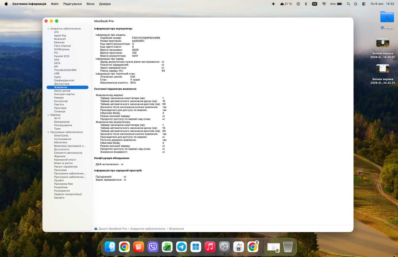This screenshot has width=398, height=257.
Task: Open Microsoft Excel in the Dock
Action: click(x=167, y=247)
